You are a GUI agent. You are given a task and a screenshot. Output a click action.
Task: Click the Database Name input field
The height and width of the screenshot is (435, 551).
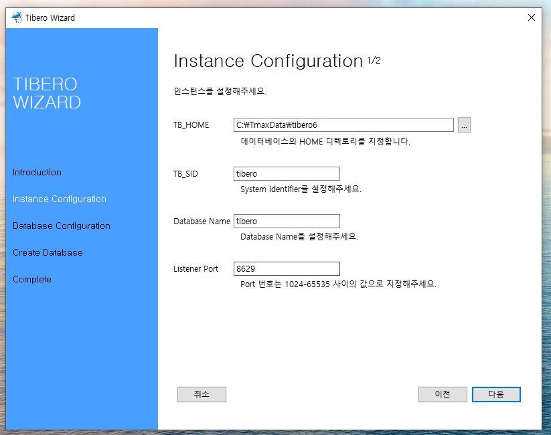[x=287, y=221]
